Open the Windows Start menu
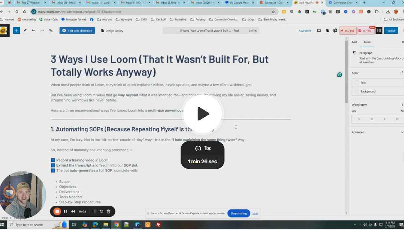 tap(2, 225)
